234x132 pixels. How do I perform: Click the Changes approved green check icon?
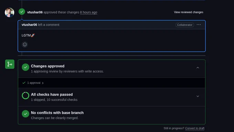point(25,67)
